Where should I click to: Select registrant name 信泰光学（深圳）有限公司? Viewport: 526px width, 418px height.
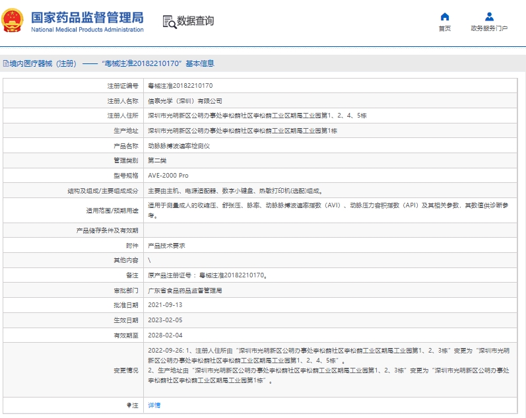185,101
